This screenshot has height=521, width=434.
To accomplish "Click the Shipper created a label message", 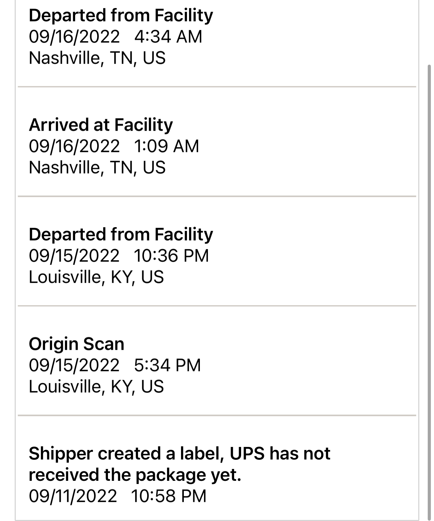I will [x=179, y=464].
